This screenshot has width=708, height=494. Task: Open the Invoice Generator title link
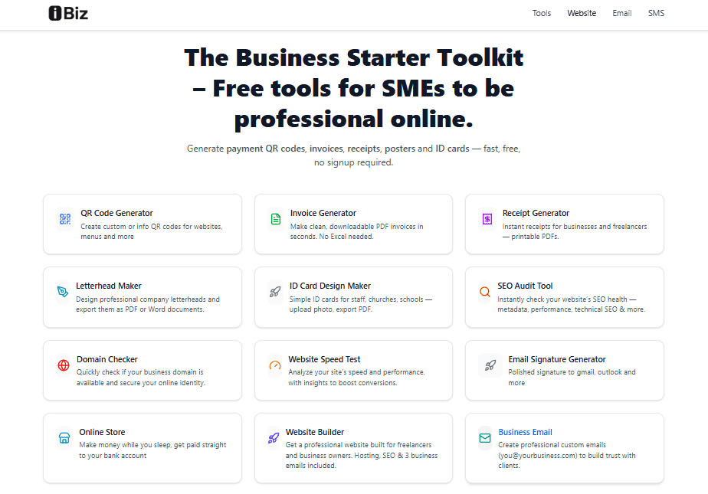[x=323, y=213]
